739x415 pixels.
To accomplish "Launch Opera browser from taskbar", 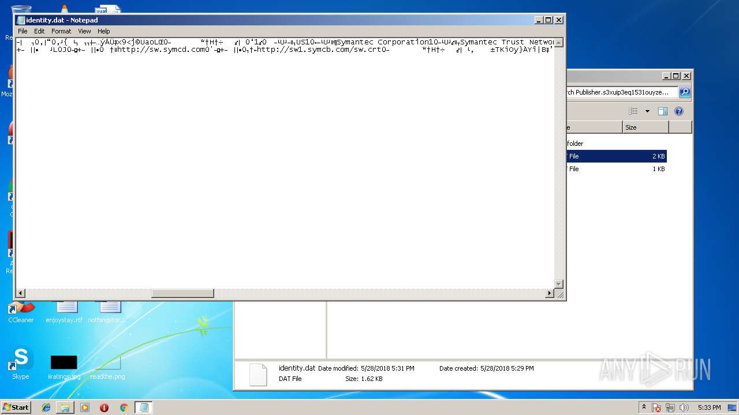I will coord(104,408).
